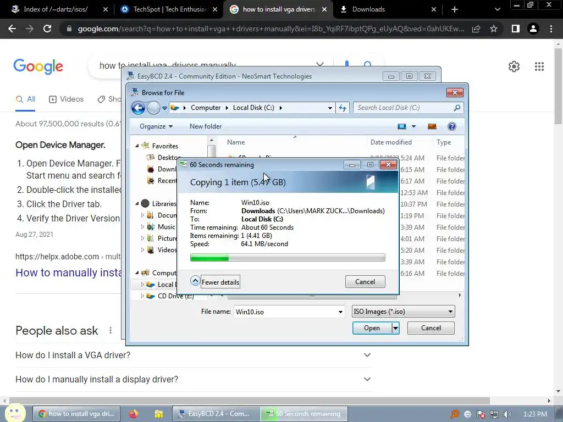Toggle the browser side panel icon

click(516, 29)
